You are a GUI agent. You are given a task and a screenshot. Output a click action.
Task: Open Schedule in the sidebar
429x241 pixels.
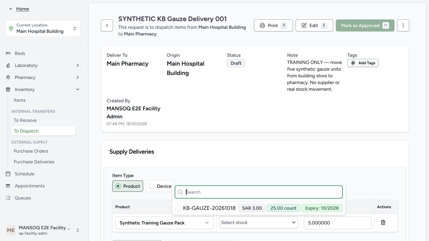point(24,174)
